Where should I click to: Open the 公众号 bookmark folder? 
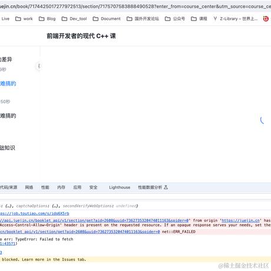click(x=175, y=19)
